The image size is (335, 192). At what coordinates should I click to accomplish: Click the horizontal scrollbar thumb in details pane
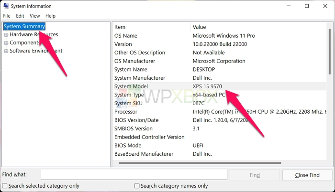(x=200, y=163)
